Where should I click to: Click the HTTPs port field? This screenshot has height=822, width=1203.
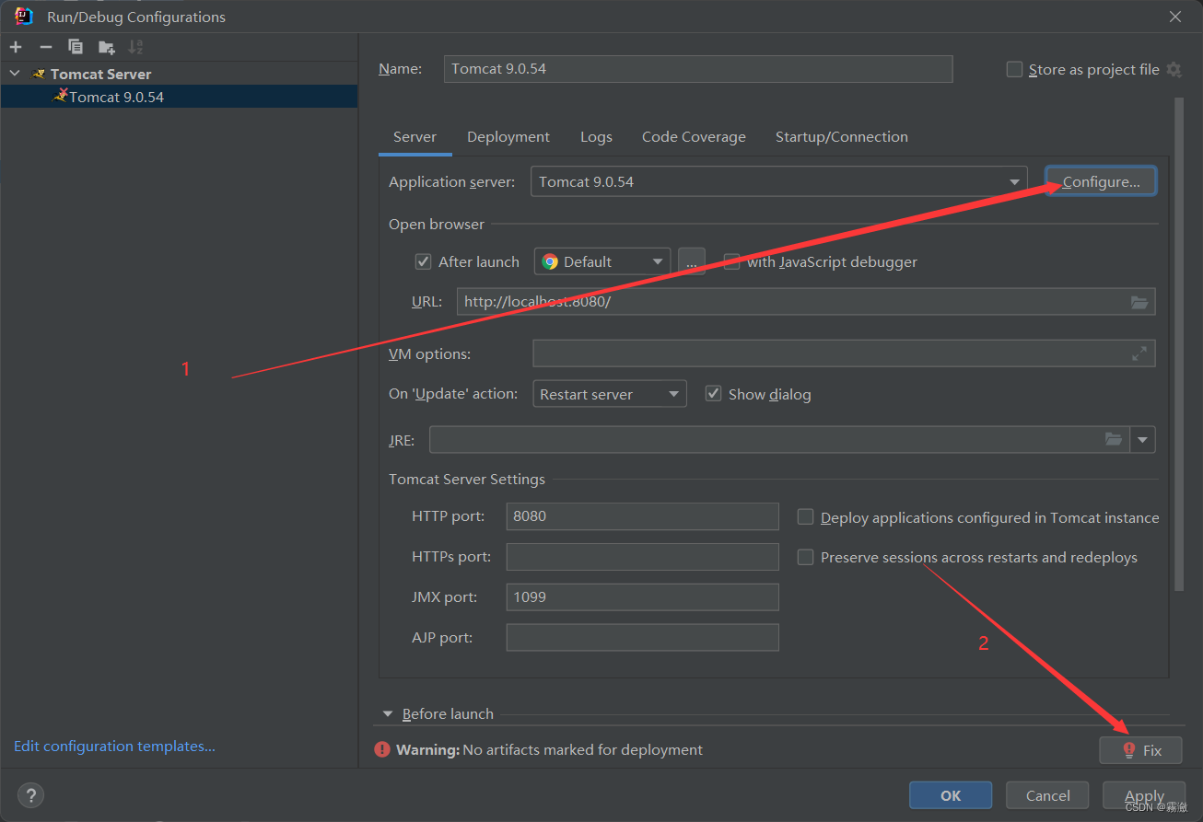pyautogui.click(x=642, y=557)
